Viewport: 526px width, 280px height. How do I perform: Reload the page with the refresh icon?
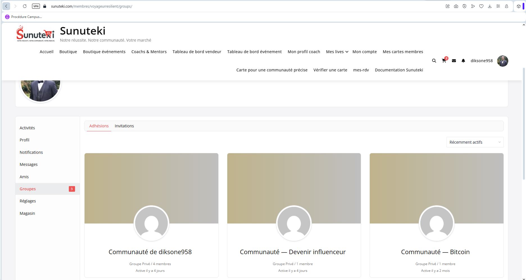click(x=25, y=6)
